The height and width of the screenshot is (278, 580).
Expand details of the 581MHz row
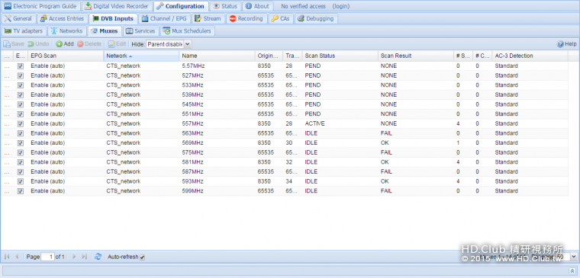pos(7,162)
